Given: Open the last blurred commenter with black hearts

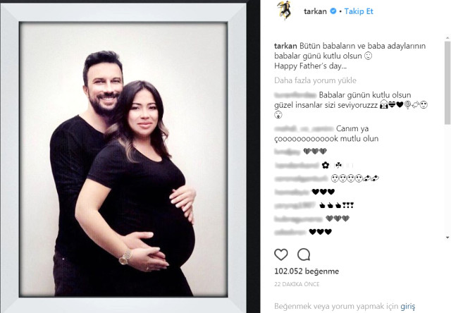Looking at the screenshot, I should pyautogui.click(x=290, y=232).
